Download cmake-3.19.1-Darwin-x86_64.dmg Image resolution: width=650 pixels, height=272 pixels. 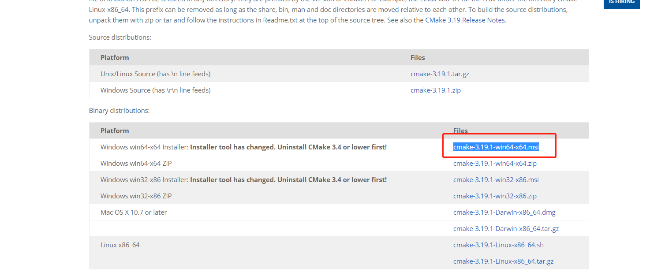[504, 212]
